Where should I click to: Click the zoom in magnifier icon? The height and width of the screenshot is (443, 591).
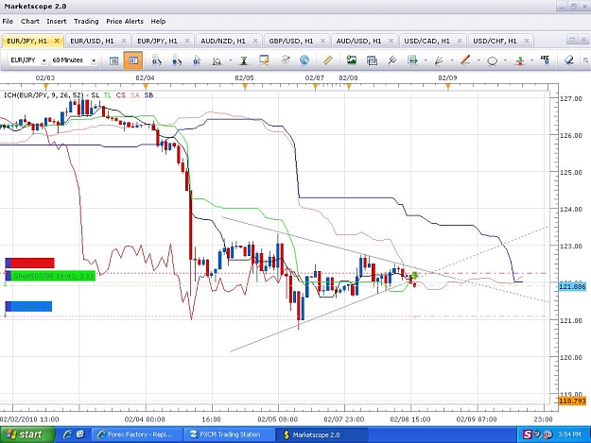[x=156, y=60]
